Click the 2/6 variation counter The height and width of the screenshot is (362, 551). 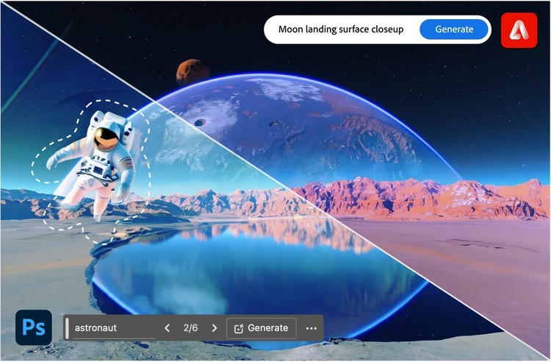[190, 328]
